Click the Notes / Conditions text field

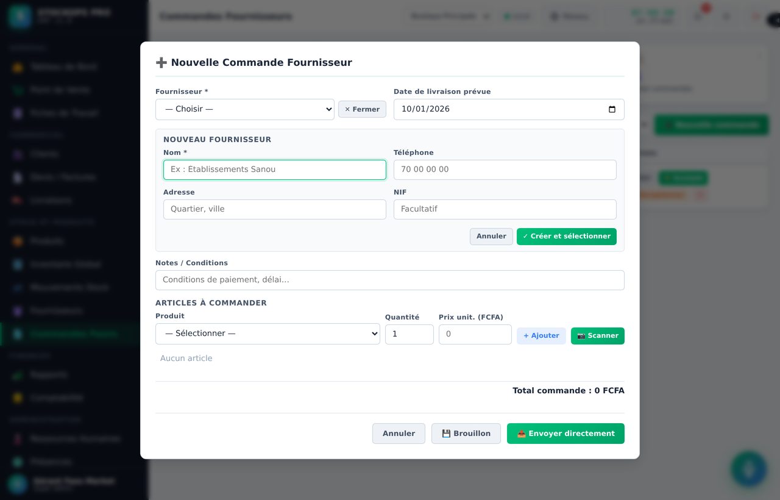pyautogui.click(x=390, y=280)
